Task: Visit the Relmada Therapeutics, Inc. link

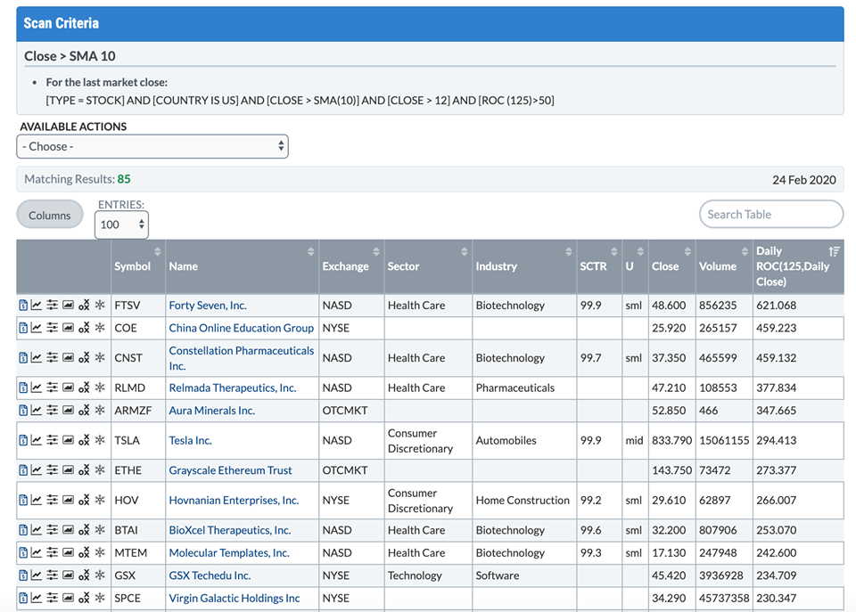Action: (x=233, y=388)
